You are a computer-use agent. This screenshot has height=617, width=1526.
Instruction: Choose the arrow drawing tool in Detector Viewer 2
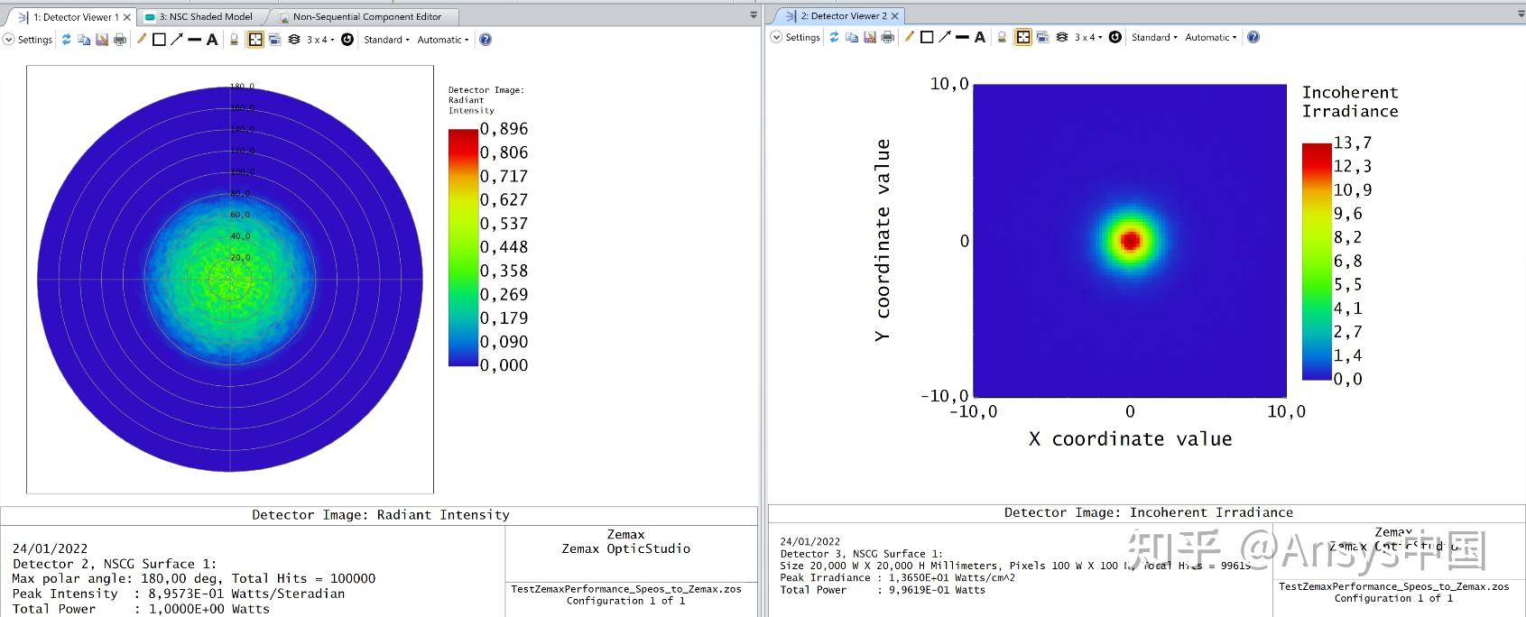point(944,37)
